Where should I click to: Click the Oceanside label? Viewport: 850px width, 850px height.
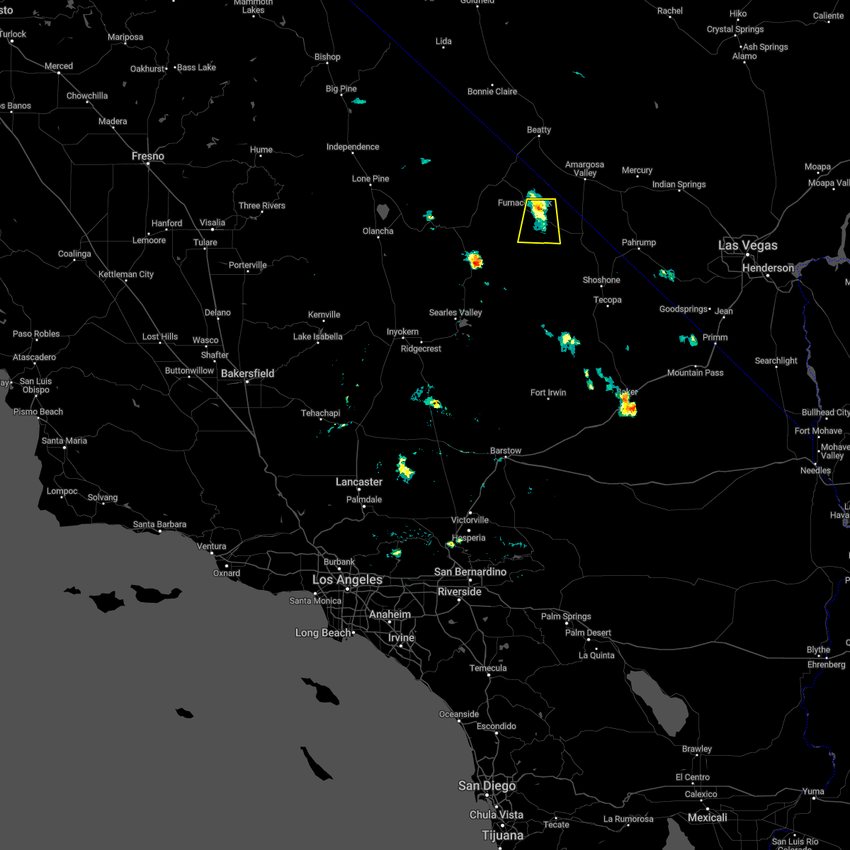(x=459, y=714)
